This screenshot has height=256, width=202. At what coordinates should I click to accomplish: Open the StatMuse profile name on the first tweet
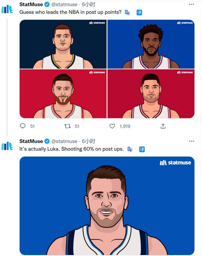pos(31,5)
